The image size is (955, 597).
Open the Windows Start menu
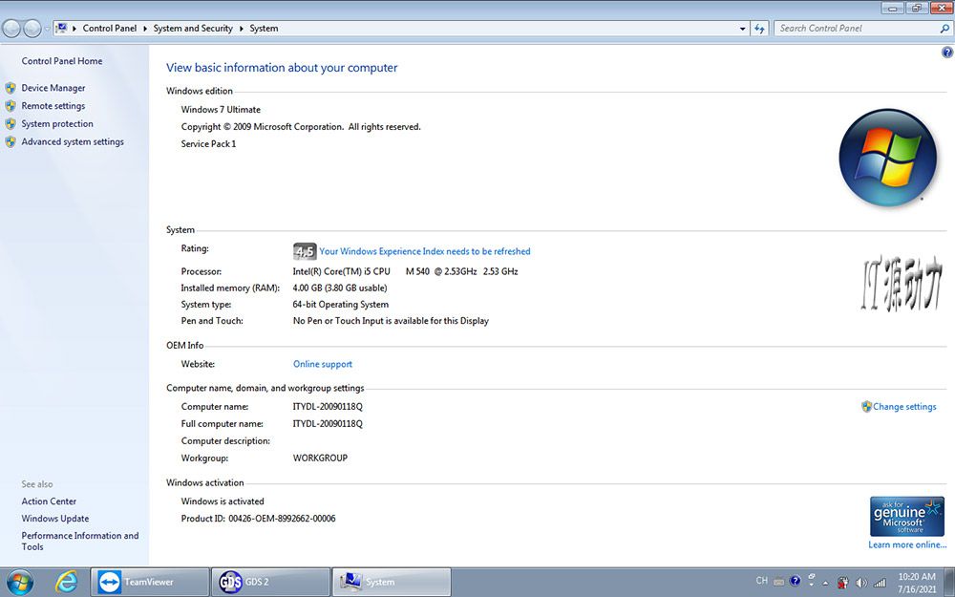coord(19,583)
